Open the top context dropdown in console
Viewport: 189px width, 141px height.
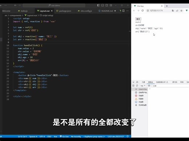(143, 86)
